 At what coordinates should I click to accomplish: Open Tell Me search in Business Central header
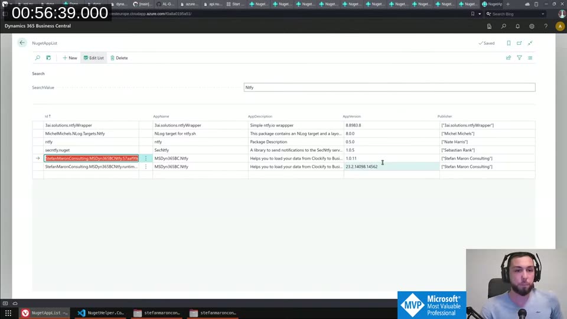click(x=503, y=27)
